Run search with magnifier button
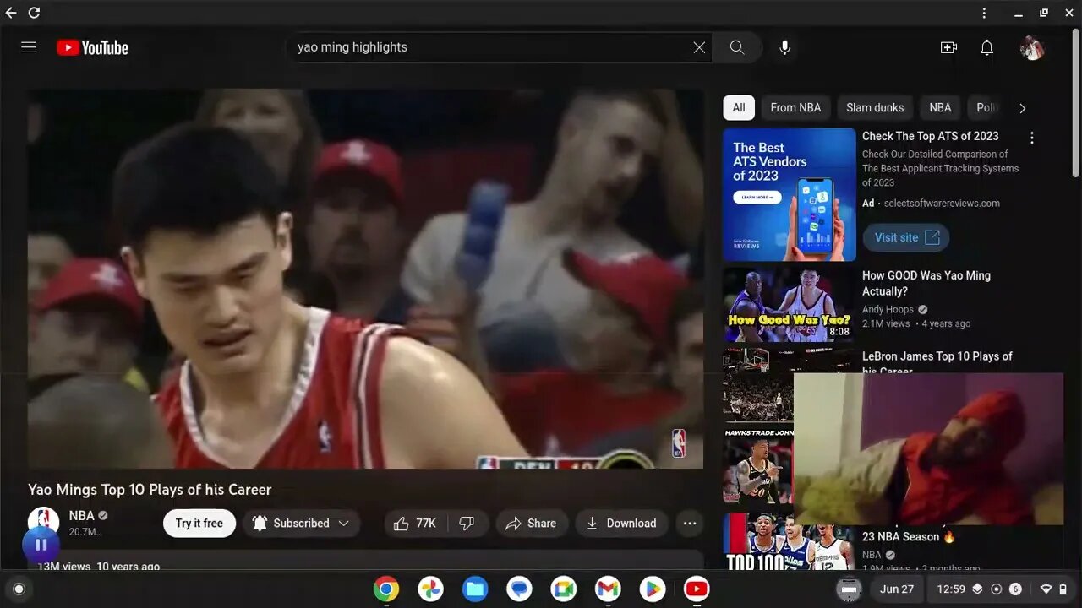Screen dimensions: 1082x608 coord(737,47)
